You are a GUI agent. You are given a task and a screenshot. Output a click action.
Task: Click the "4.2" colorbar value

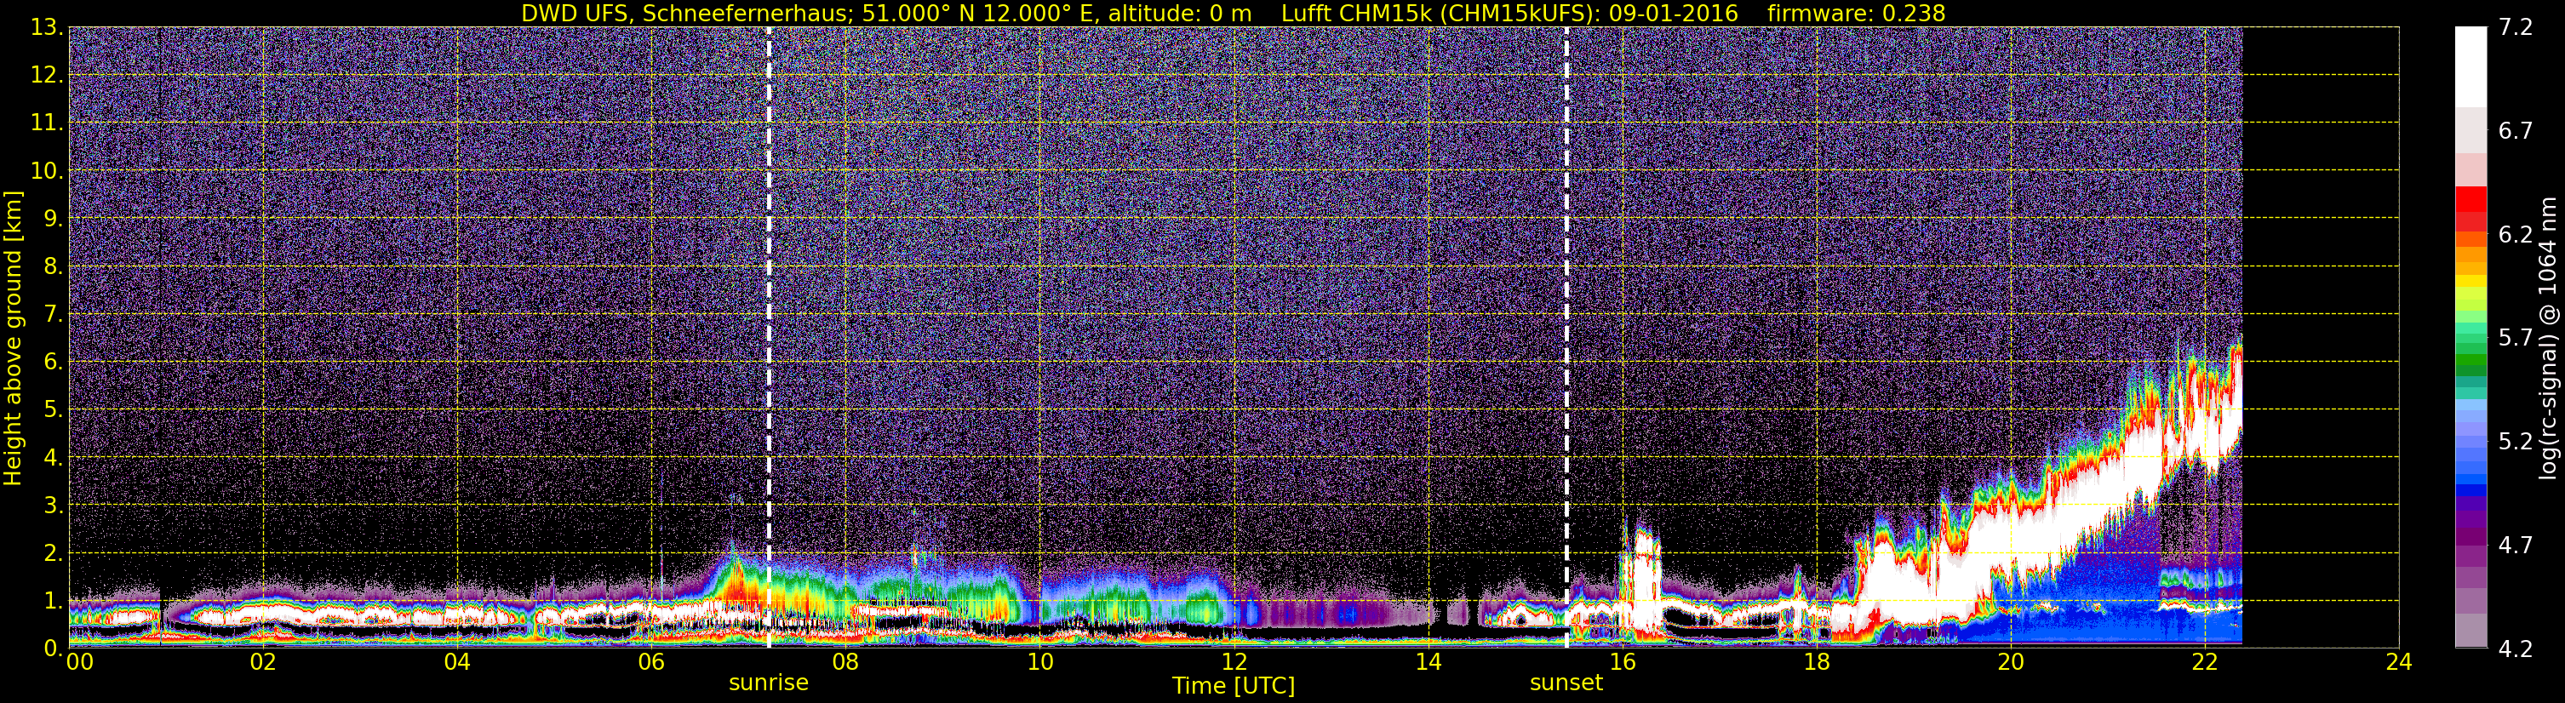pos(2516,649)
